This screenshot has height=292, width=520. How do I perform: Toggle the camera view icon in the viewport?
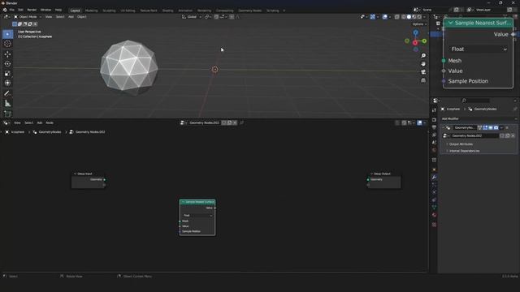coord(423,72)
